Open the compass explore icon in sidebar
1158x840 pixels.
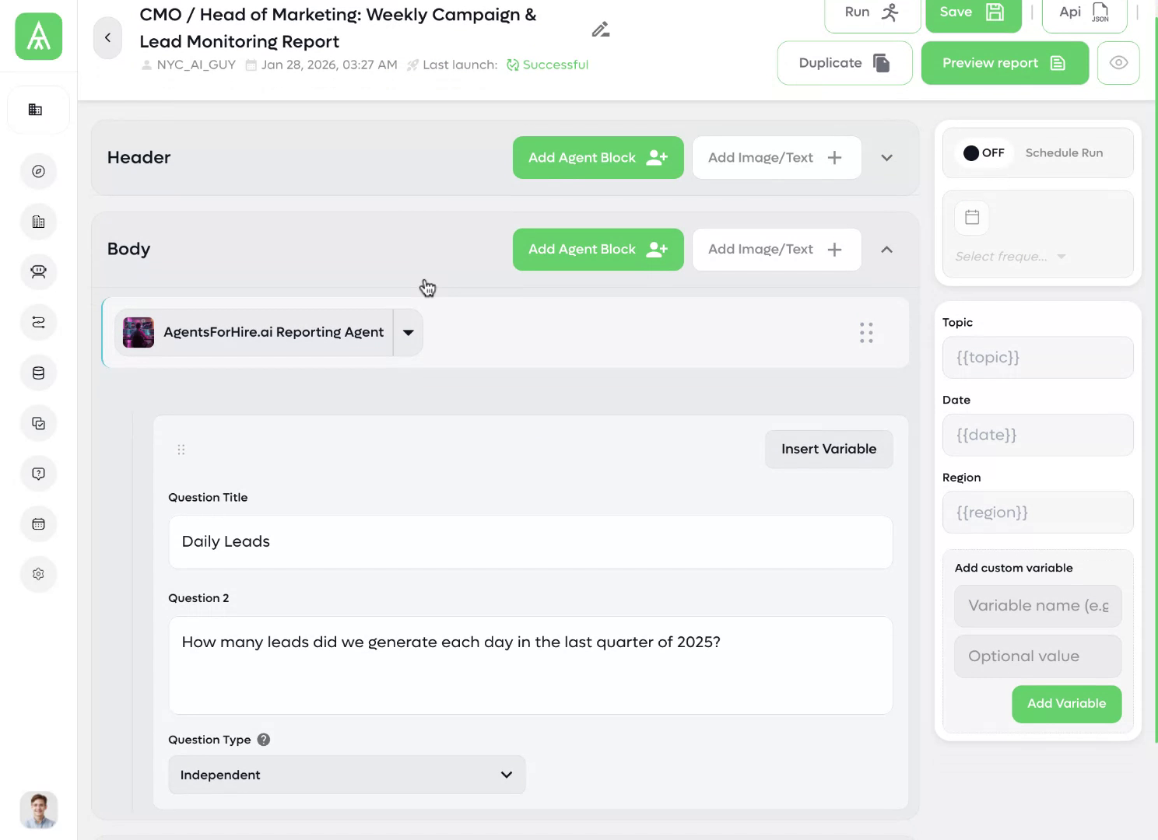click(x=38, y=171)
